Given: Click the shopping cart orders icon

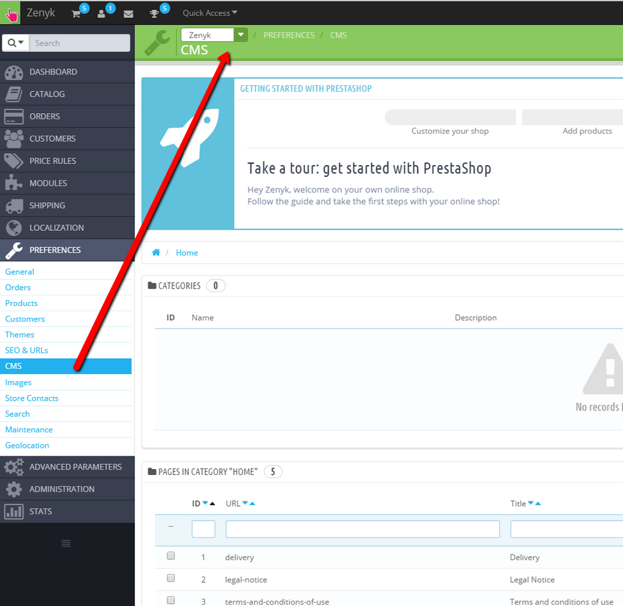Looking at the screenshot, I should tap(76, 14).
